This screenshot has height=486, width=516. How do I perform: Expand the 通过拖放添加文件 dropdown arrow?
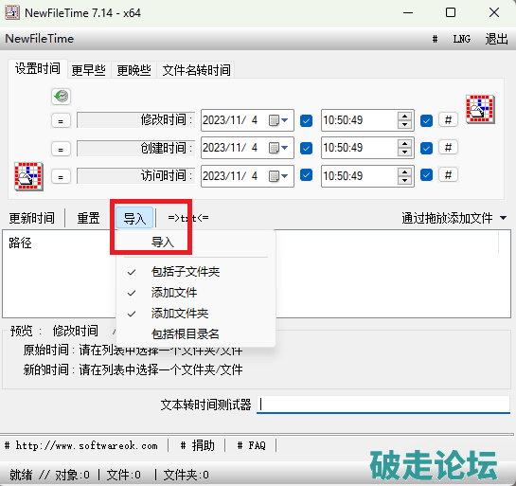click(503, 218)
